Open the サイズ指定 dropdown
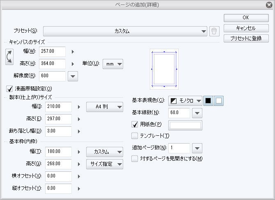 pos(105,164)
